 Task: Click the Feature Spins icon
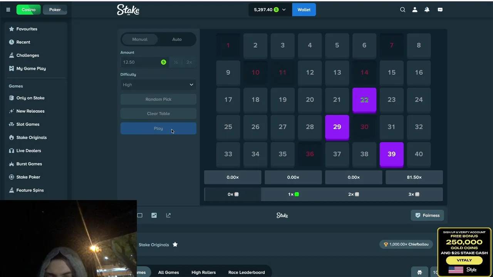(12, 190)
